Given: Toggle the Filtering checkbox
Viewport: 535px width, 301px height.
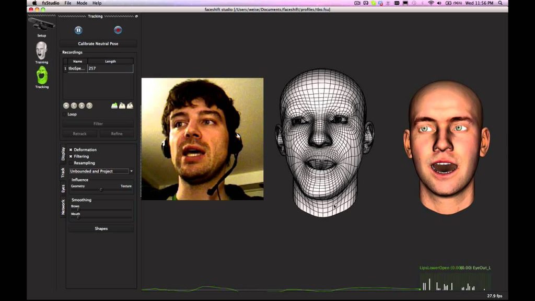Looking at the screenshot, I should (71, 156).
